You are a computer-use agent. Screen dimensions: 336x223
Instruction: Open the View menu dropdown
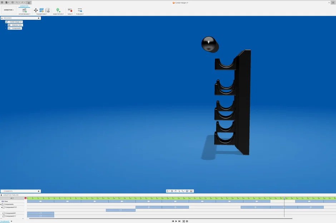pyautogui.click(x=70, y=14)
